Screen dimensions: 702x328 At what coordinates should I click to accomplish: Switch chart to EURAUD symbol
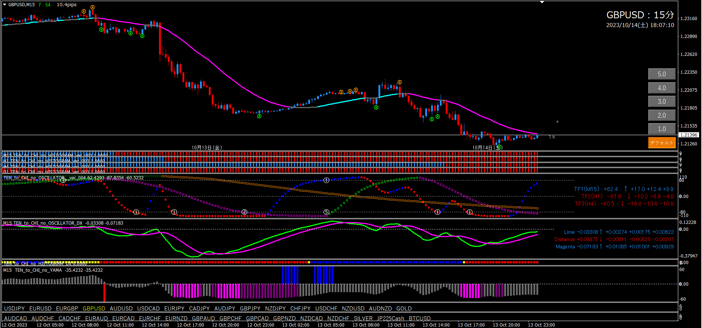97,319
